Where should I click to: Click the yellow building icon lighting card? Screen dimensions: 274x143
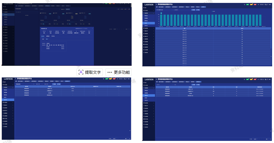point(72,17)
